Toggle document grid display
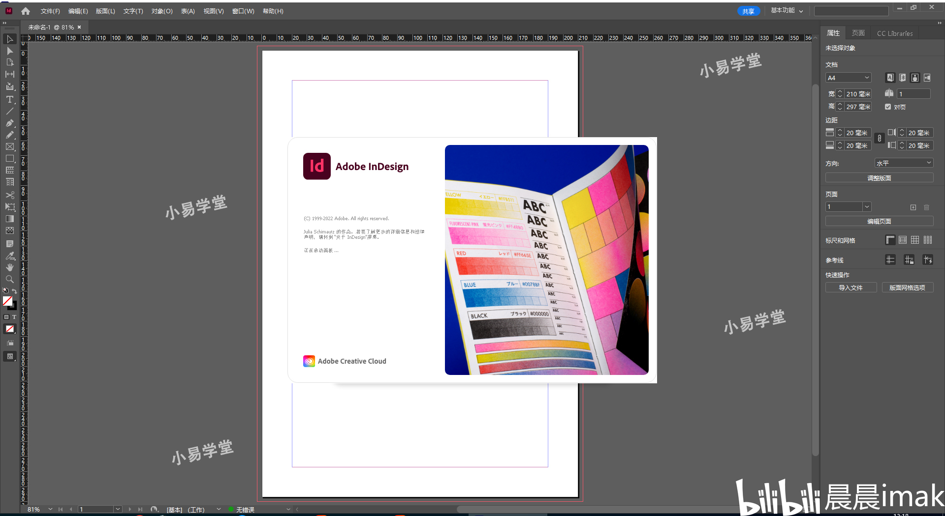The height and width of the screenshot is (516, 945). click(x=914, y=240)
